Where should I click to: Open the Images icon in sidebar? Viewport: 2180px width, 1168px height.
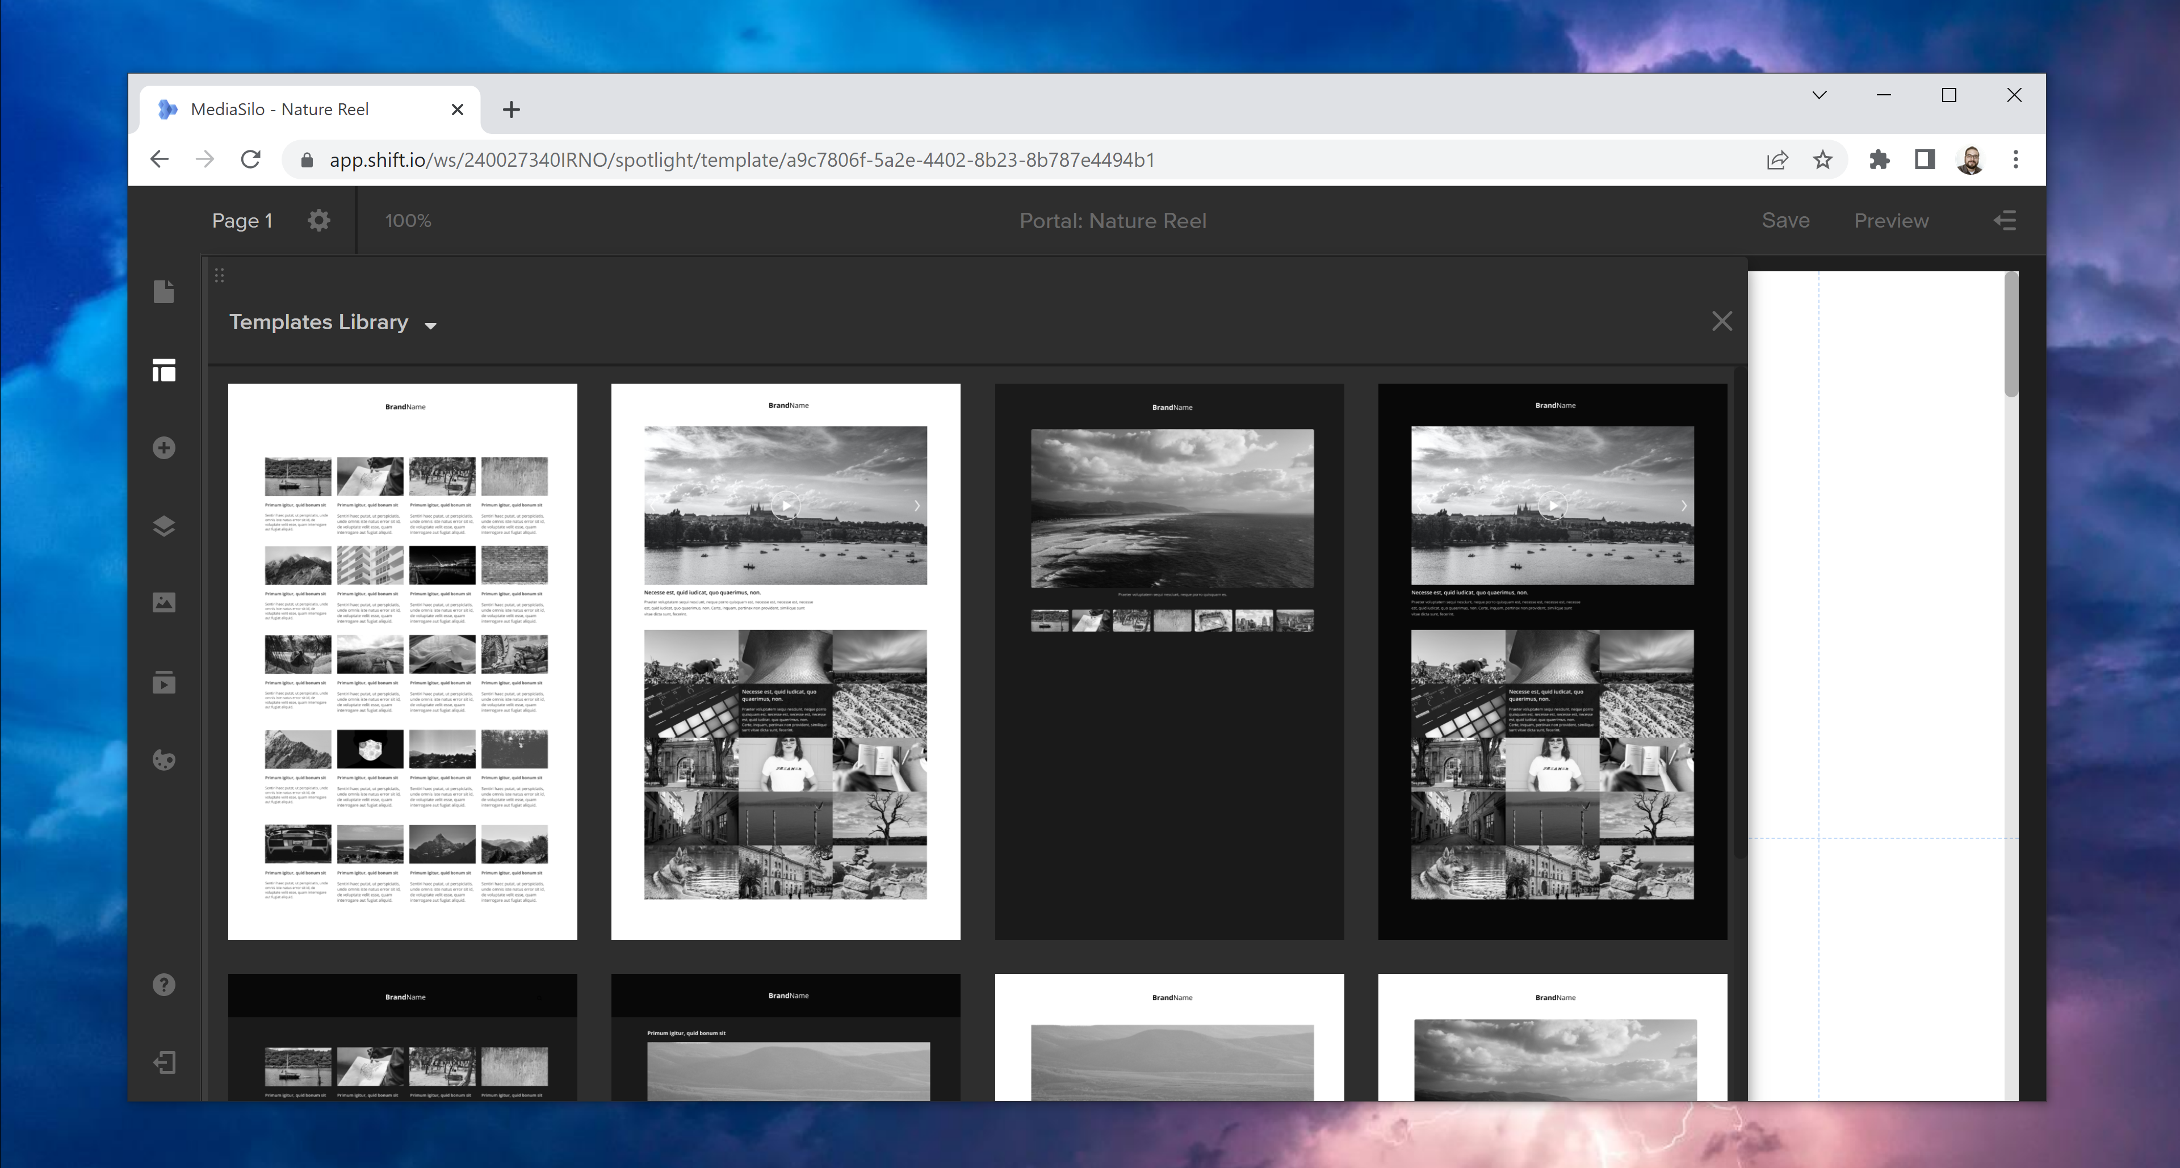164,602
